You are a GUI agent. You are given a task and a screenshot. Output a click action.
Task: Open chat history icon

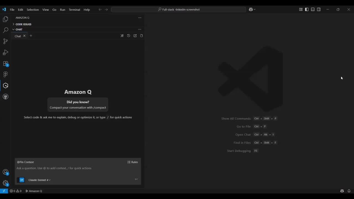[129, 36]
